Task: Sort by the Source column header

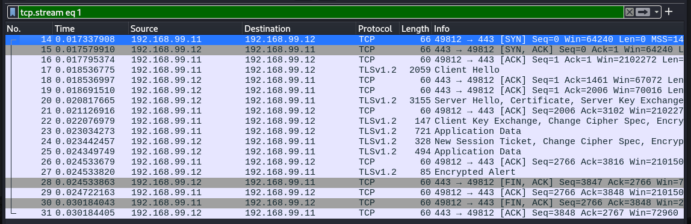Action: (185, 29)
